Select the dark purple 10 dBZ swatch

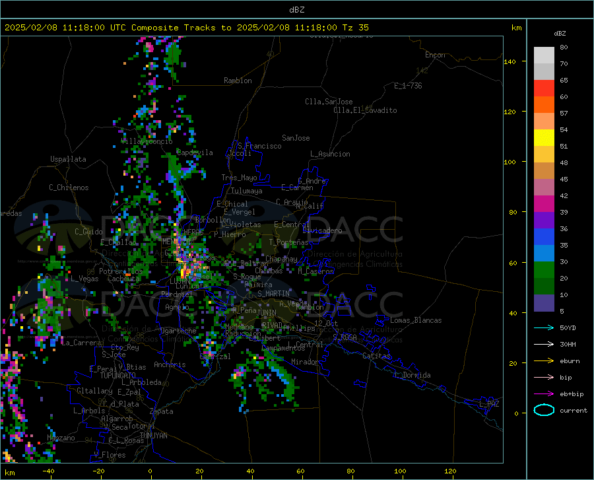[x=544, y=303]
